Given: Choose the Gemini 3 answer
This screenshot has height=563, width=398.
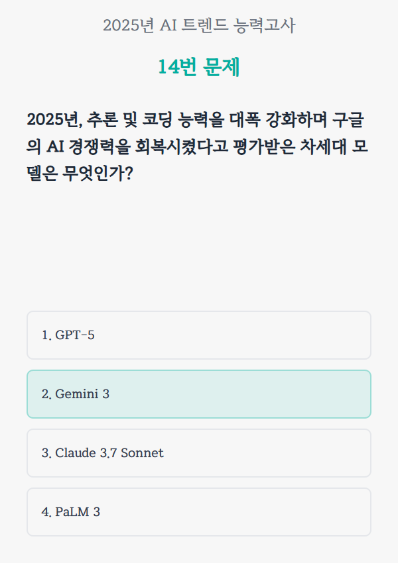Looking at the screenshot, I should 199,394.
